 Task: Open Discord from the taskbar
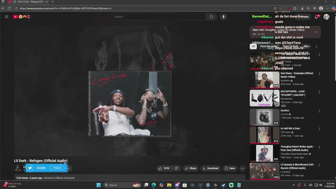tap(177, 185)
